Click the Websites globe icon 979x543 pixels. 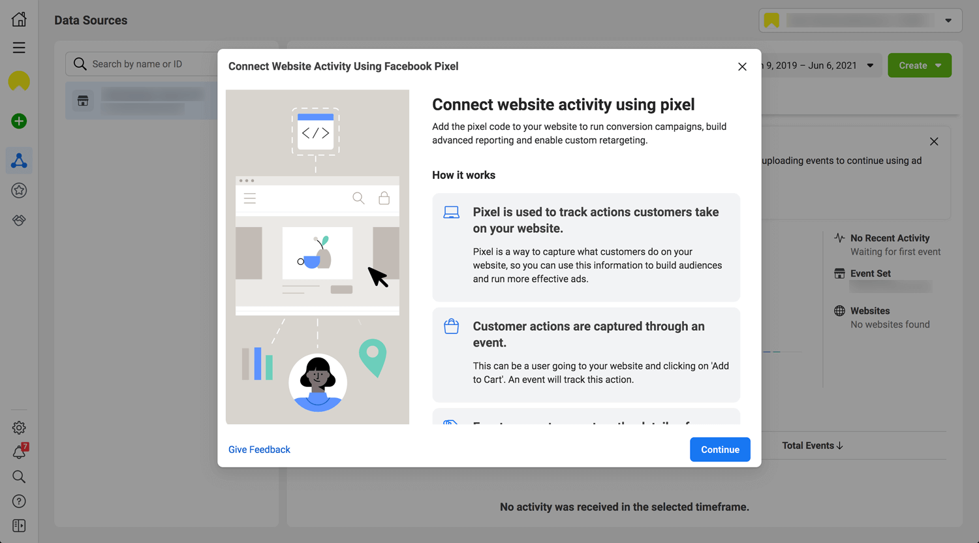(839, 311)
